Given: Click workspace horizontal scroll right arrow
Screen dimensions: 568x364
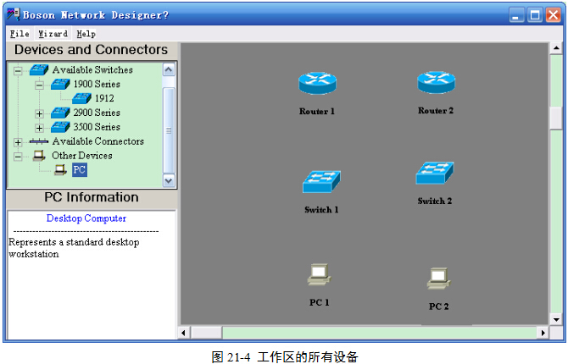Looking at the screenshot, I should 543,333.
